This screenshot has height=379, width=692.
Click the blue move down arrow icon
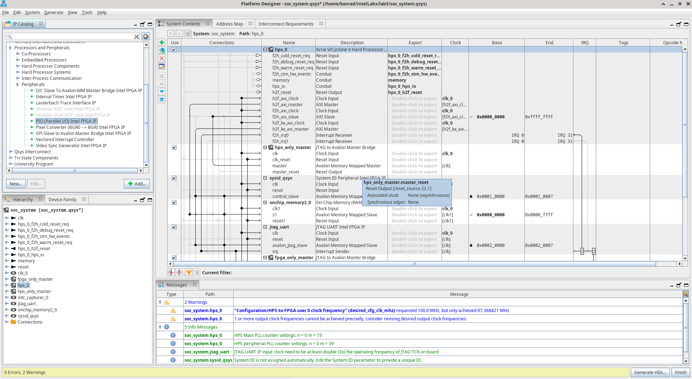pyautogui.click(x=162, y=91)
